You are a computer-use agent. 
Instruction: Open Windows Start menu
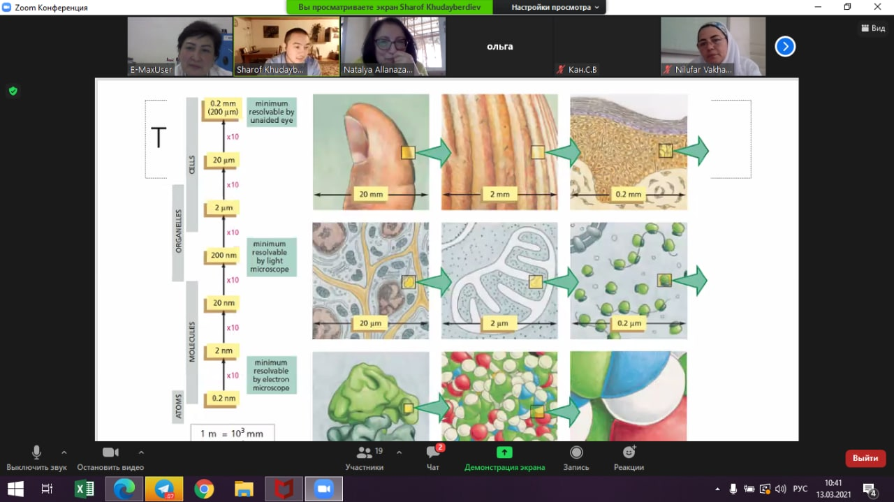(15, 489)
